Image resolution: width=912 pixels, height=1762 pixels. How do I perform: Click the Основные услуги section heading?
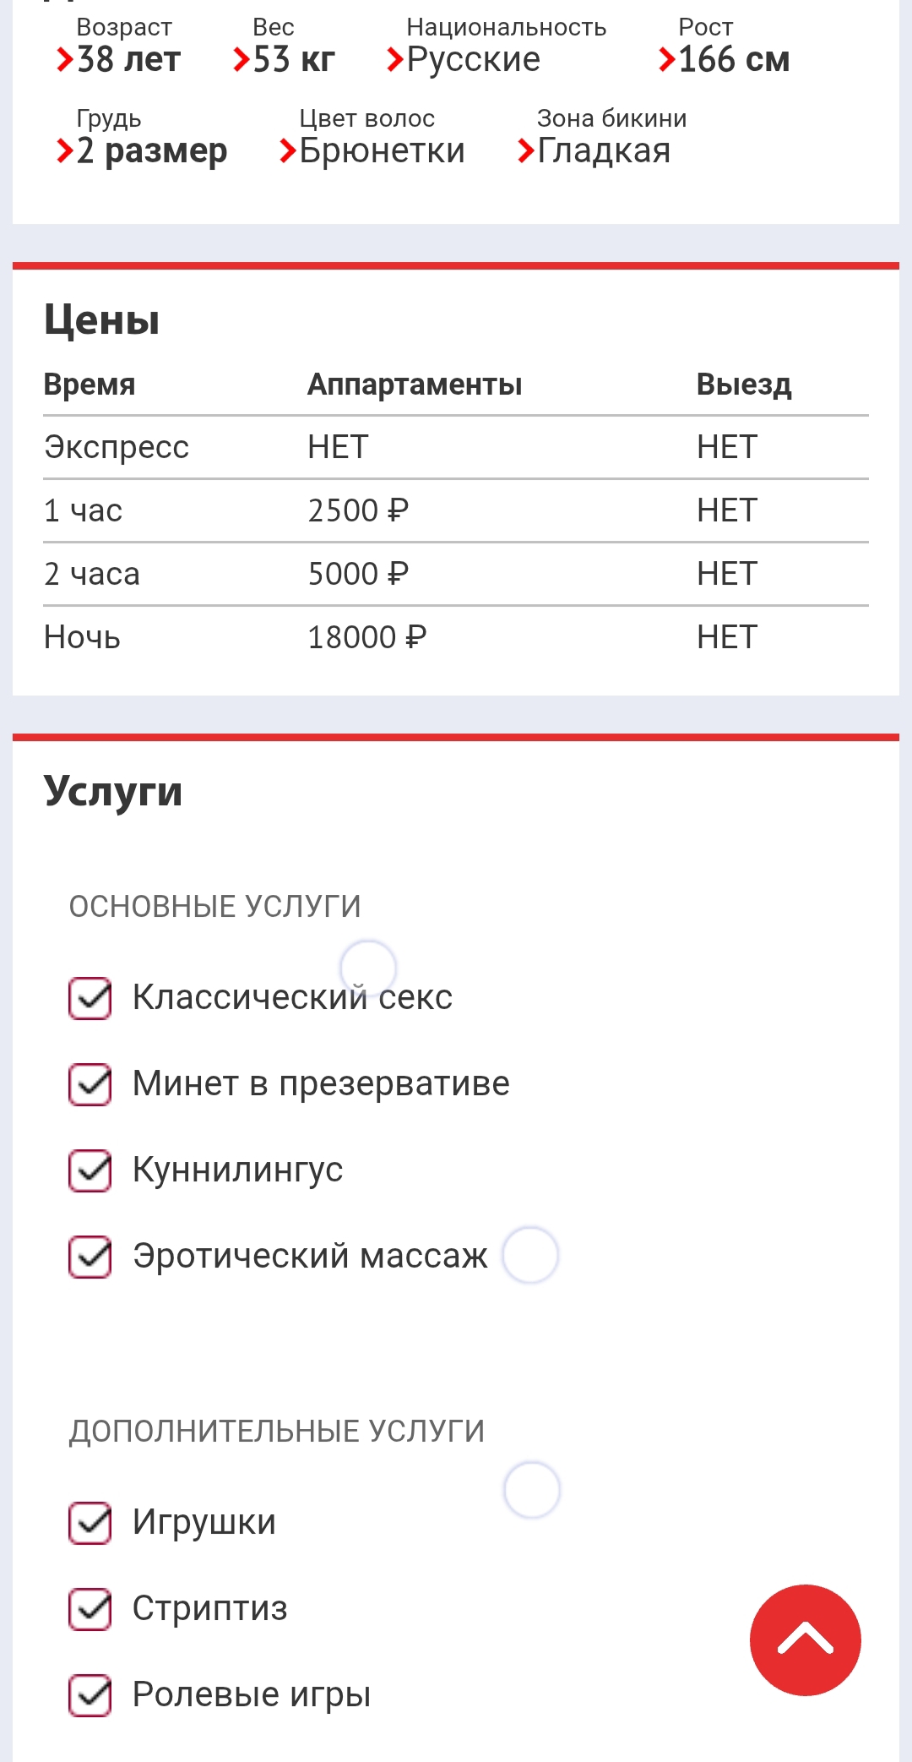coord(214,906)
